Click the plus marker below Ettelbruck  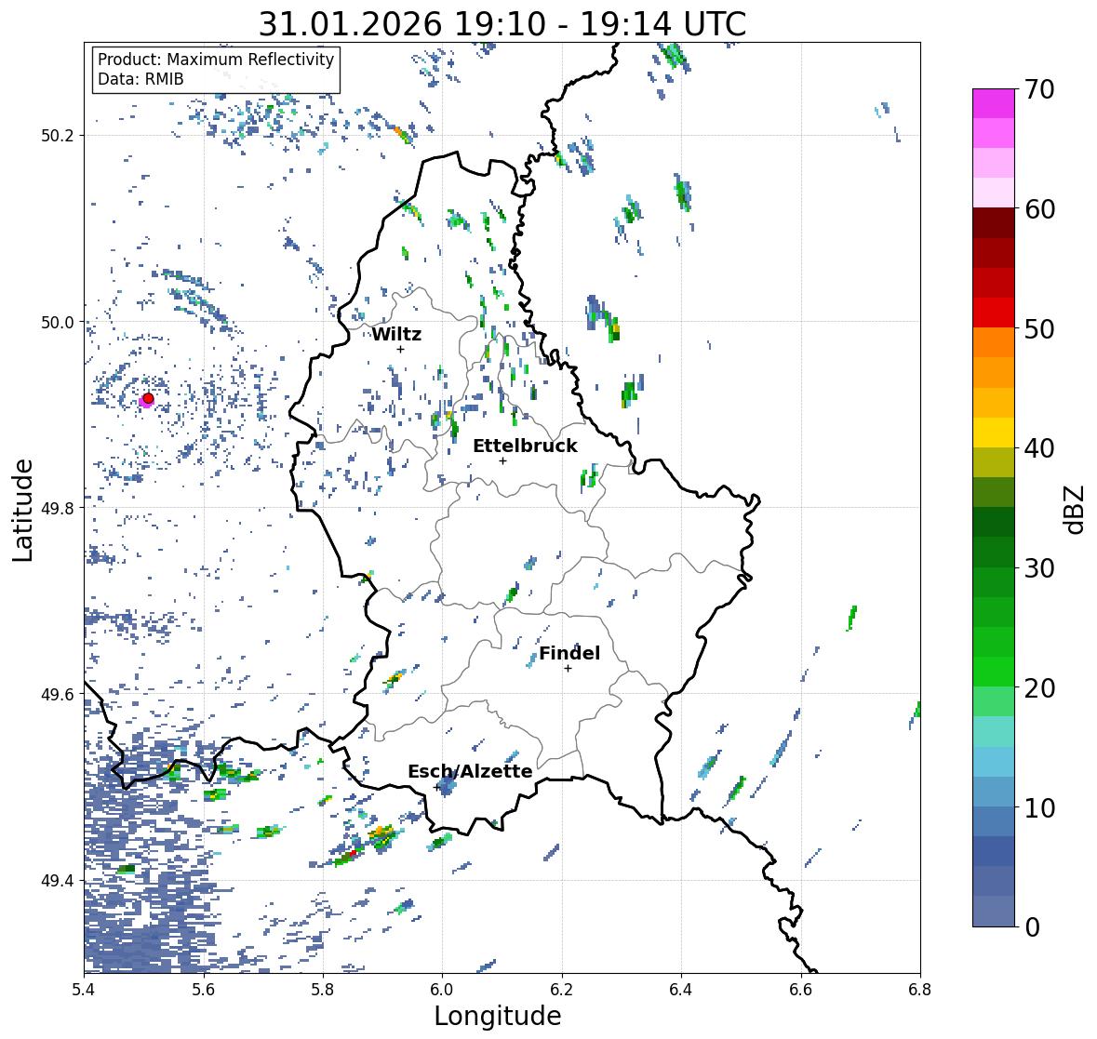[x=502, y=460]
